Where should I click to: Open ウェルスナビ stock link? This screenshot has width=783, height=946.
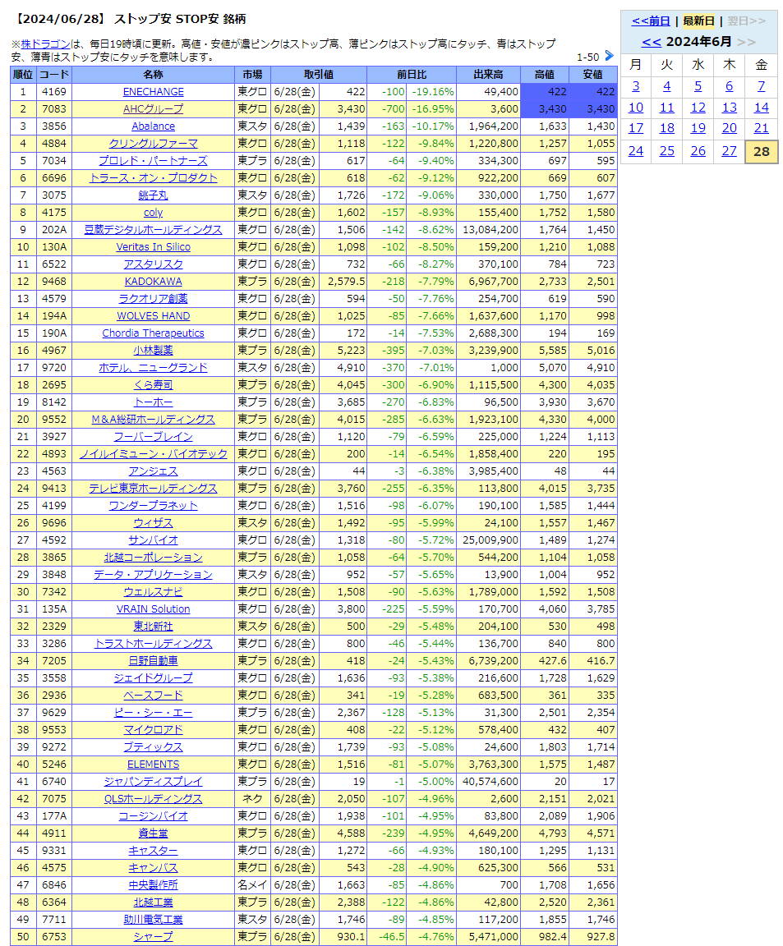tap(154, 592)
